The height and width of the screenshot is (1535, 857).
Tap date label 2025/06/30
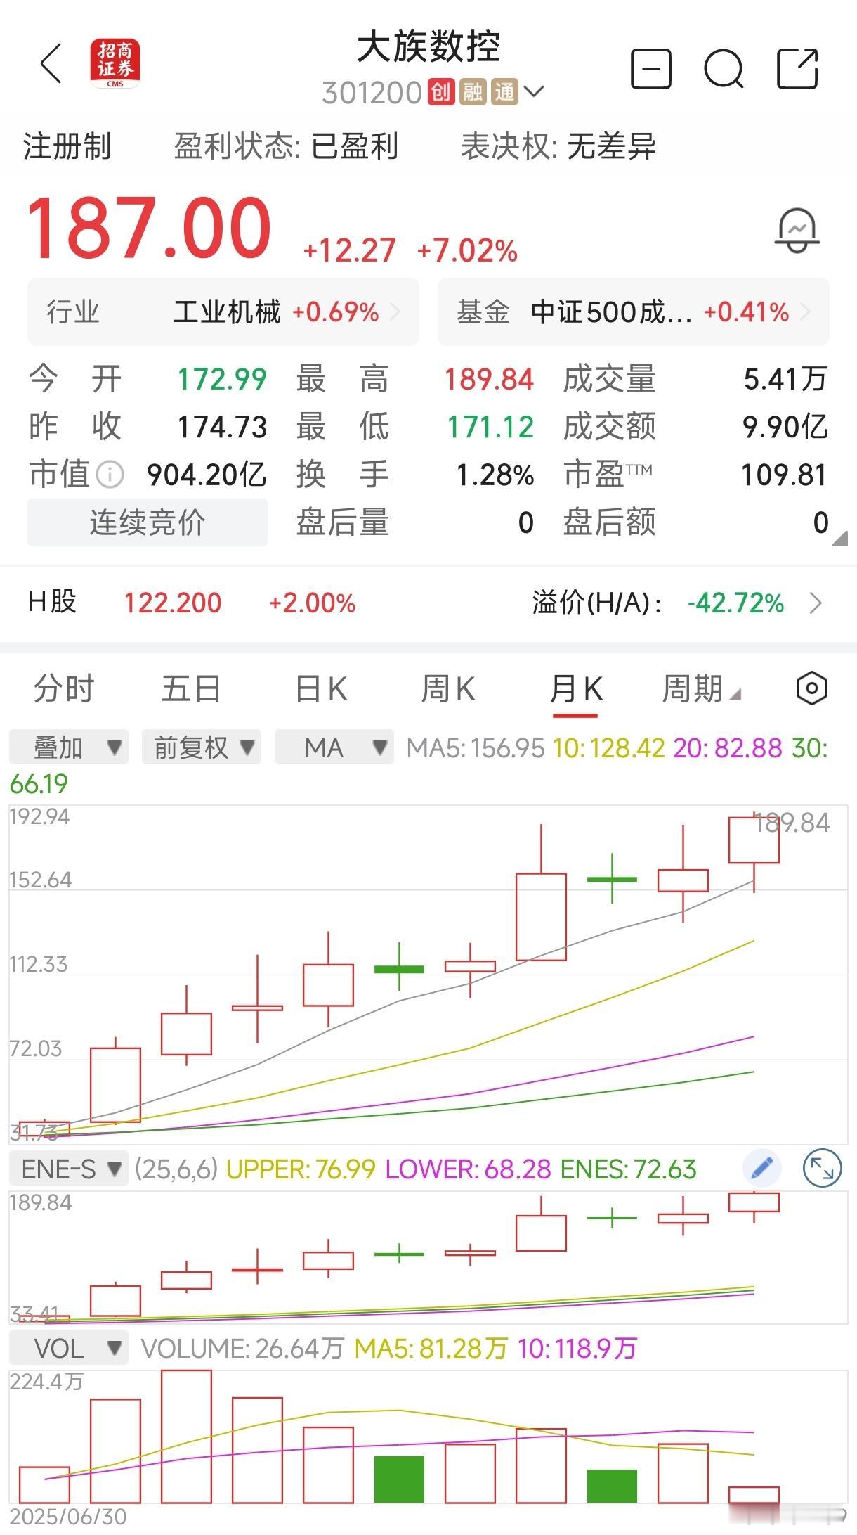[68, 1517]
